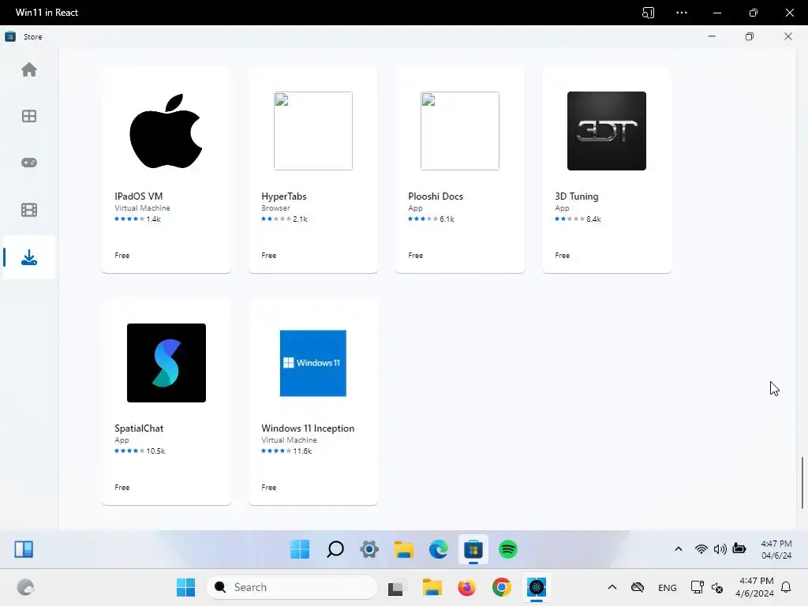The image size is (808, 606).
Task: Open the Plooshi Docs broken image thumbnail
Action: pos(460,131)
